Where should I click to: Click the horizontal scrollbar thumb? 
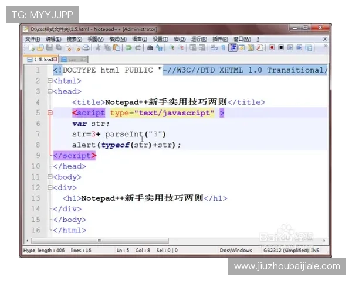100,241
